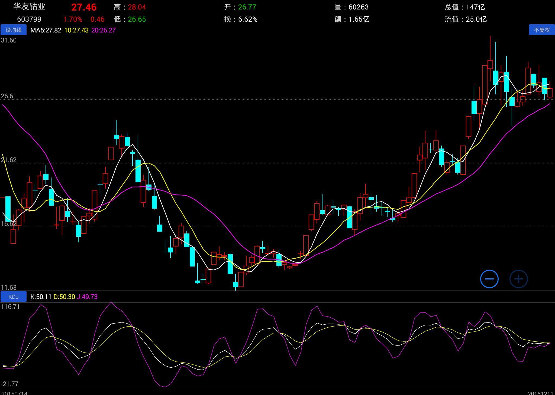Click stock code 603799
Image resolution: width=555 pixels, height=395 pixels.
(29, 19)
